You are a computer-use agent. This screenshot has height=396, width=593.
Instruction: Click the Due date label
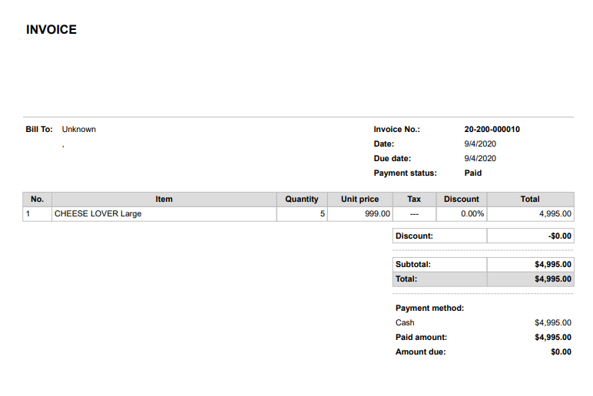coord(392,158)
